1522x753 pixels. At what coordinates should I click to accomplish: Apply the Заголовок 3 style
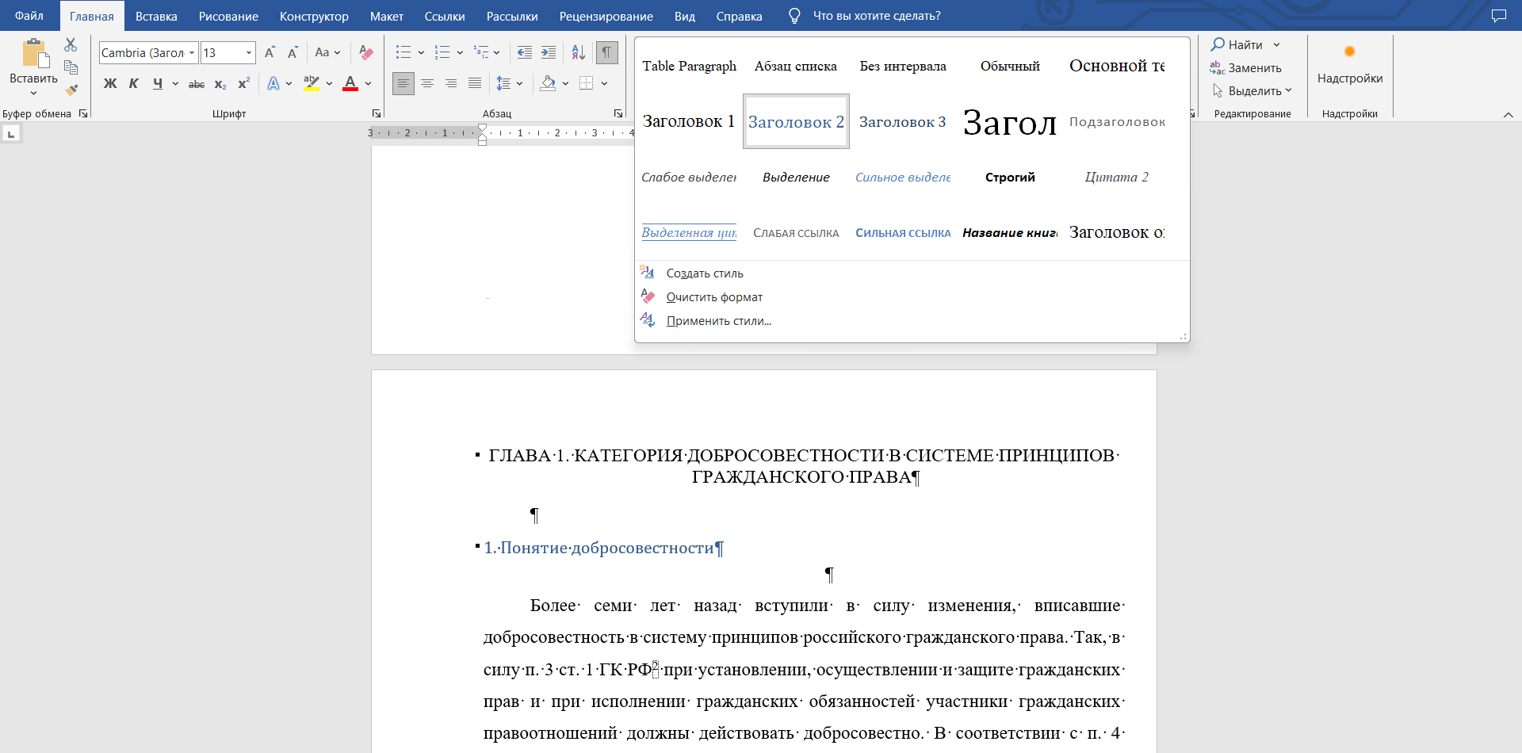[x=902, y=121]
